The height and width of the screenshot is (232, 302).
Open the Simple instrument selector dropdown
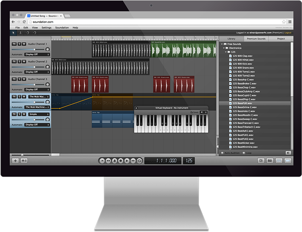[39, 114]
